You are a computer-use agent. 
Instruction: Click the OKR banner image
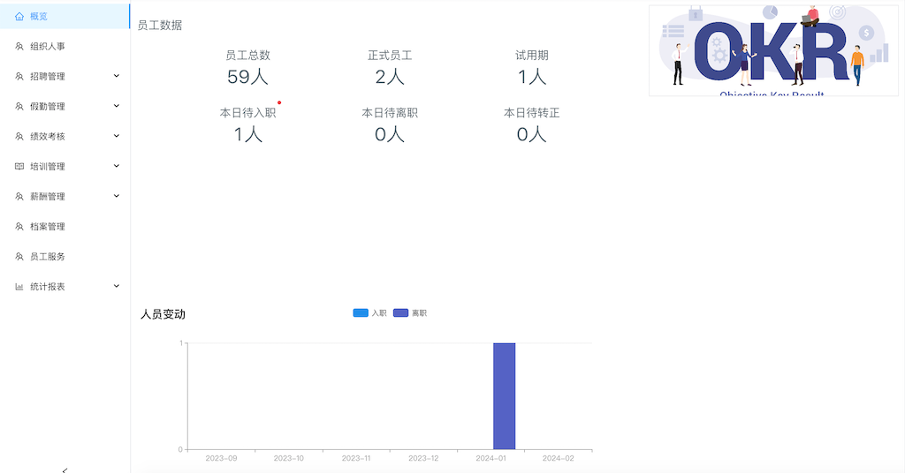pos(773,50)
